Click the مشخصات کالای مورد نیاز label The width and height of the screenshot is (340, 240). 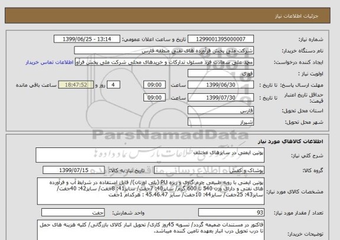295,192
